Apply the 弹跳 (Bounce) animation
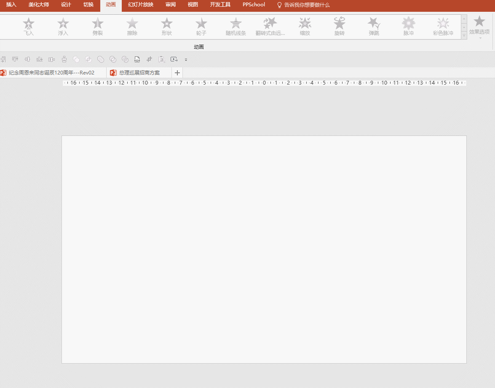495x388 pixels. pyautogui.click(x=374, y=27)
